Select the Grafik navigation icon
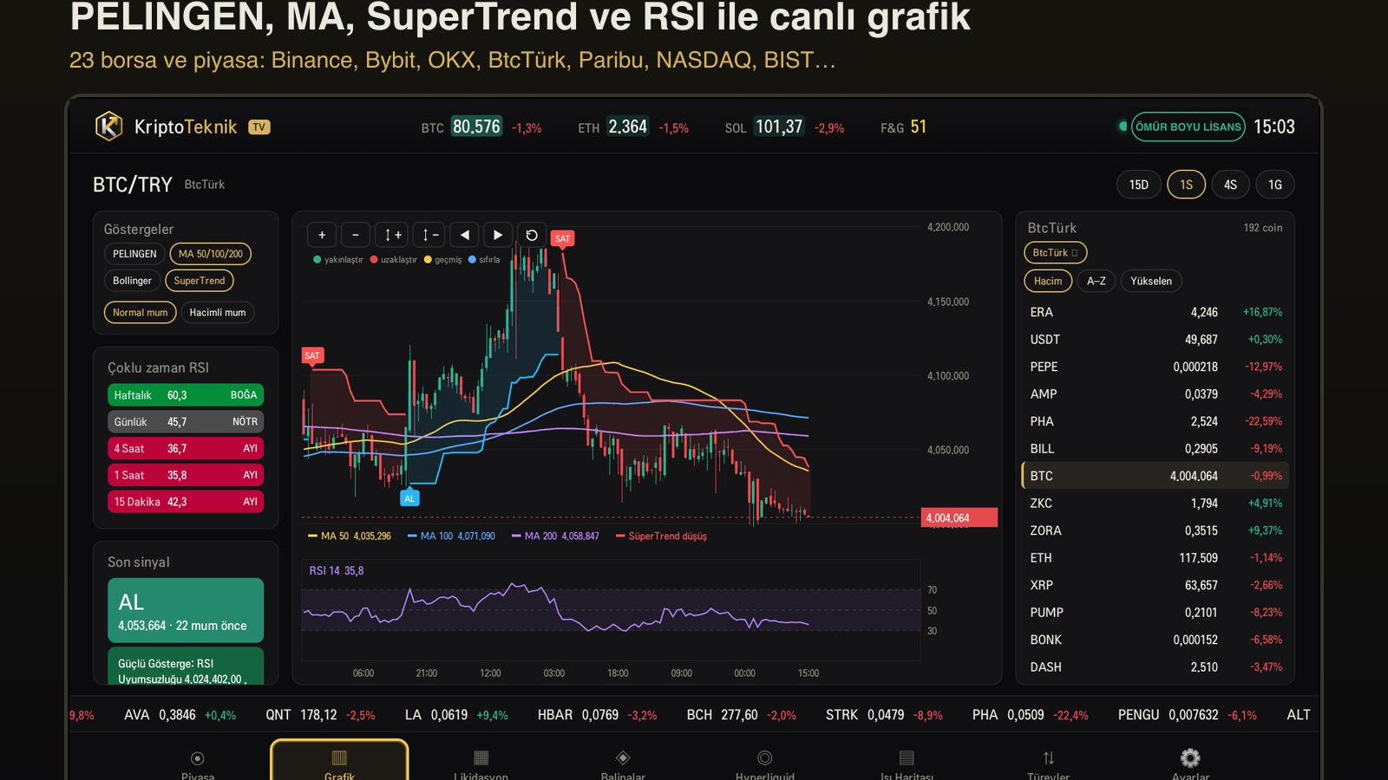This screenshot has height=780, width=1388. pyautogui.click(x=339, y=758)
